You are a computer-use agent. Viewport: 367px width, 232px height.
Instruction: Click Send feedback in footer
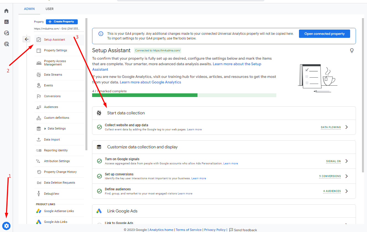[243, 230]
